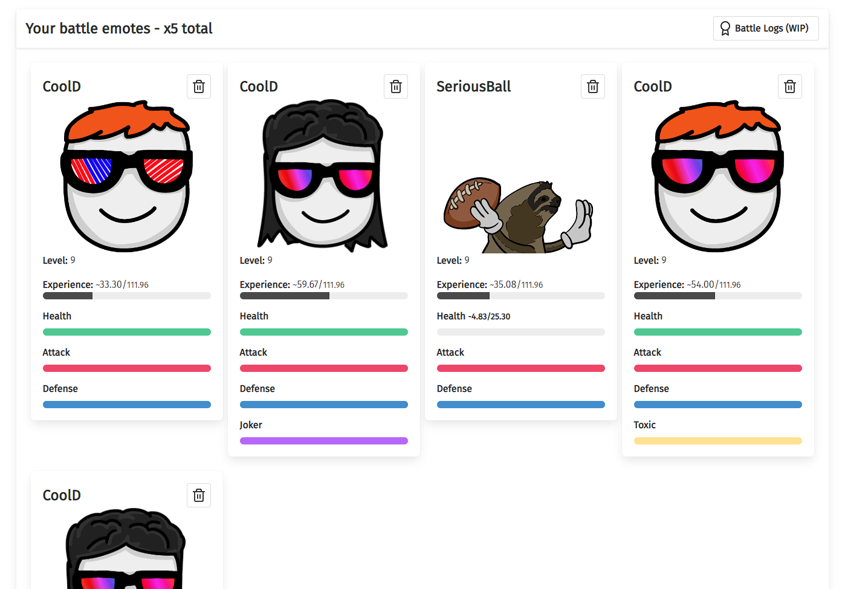Click the "SeriousBall" card title
Image resolution: width=845 pixels, height=589 pixels.
(x=474, y=86)
